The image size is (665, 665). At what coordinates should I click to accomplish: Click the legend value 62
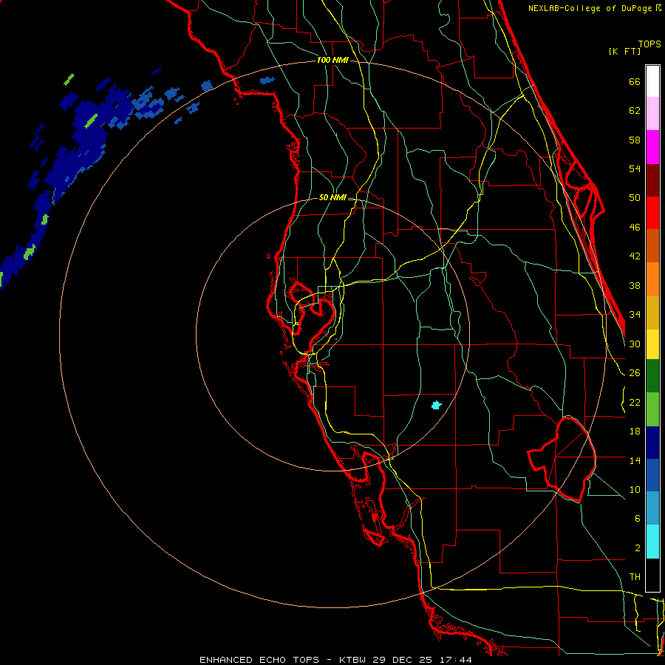pyautogui.click(x=635, y=111)
